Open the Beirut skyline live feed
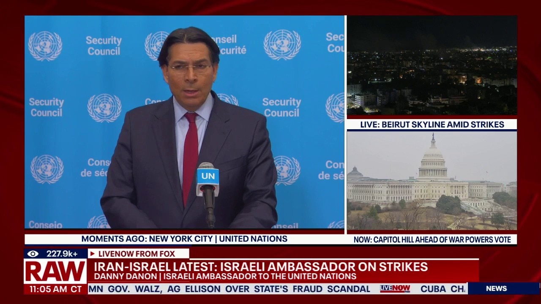Screen dimensions: 541x304 tap(432, 65)
